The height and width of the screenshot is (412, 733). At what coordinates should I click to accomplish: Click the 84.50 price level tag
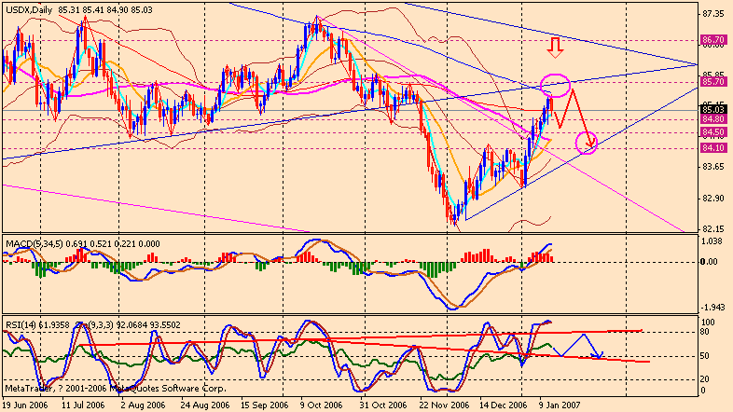point(713,132)
